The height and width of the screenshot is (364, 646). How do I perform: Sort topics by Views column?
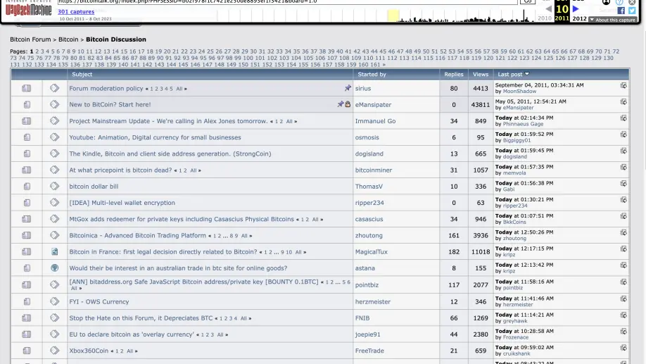pyautogui.click(x=481, y=74)
